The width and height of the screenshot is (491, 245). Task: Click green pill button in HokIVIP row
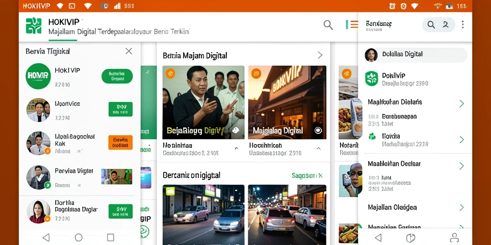tap(117, 76)
